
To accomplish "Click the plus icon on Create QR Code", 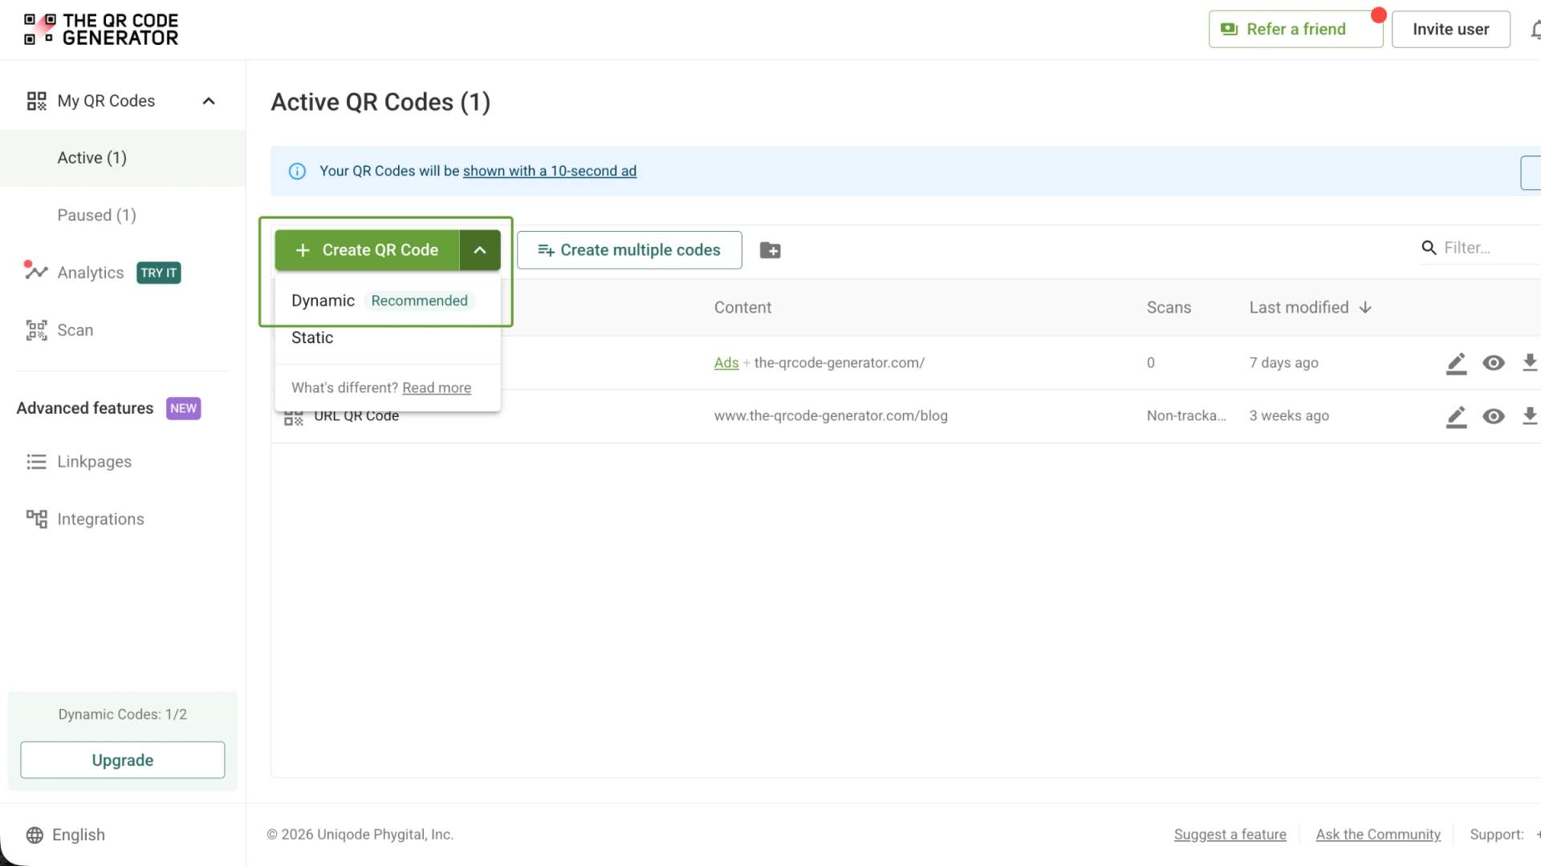I will click(x=303, y=250).
